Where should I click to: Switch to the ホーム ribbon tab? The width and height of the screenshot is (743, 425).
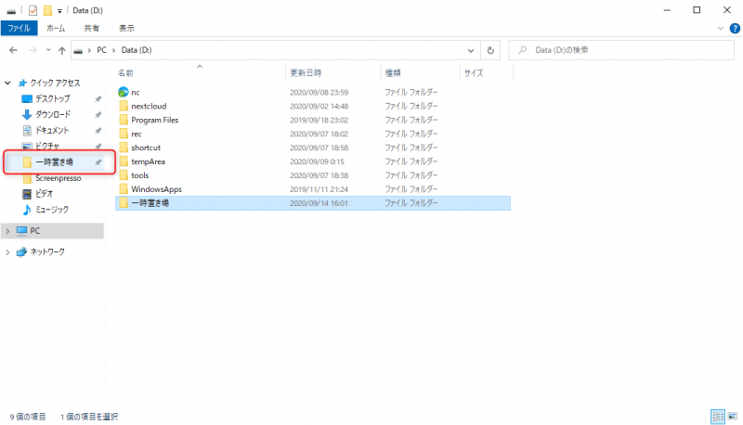56,29
